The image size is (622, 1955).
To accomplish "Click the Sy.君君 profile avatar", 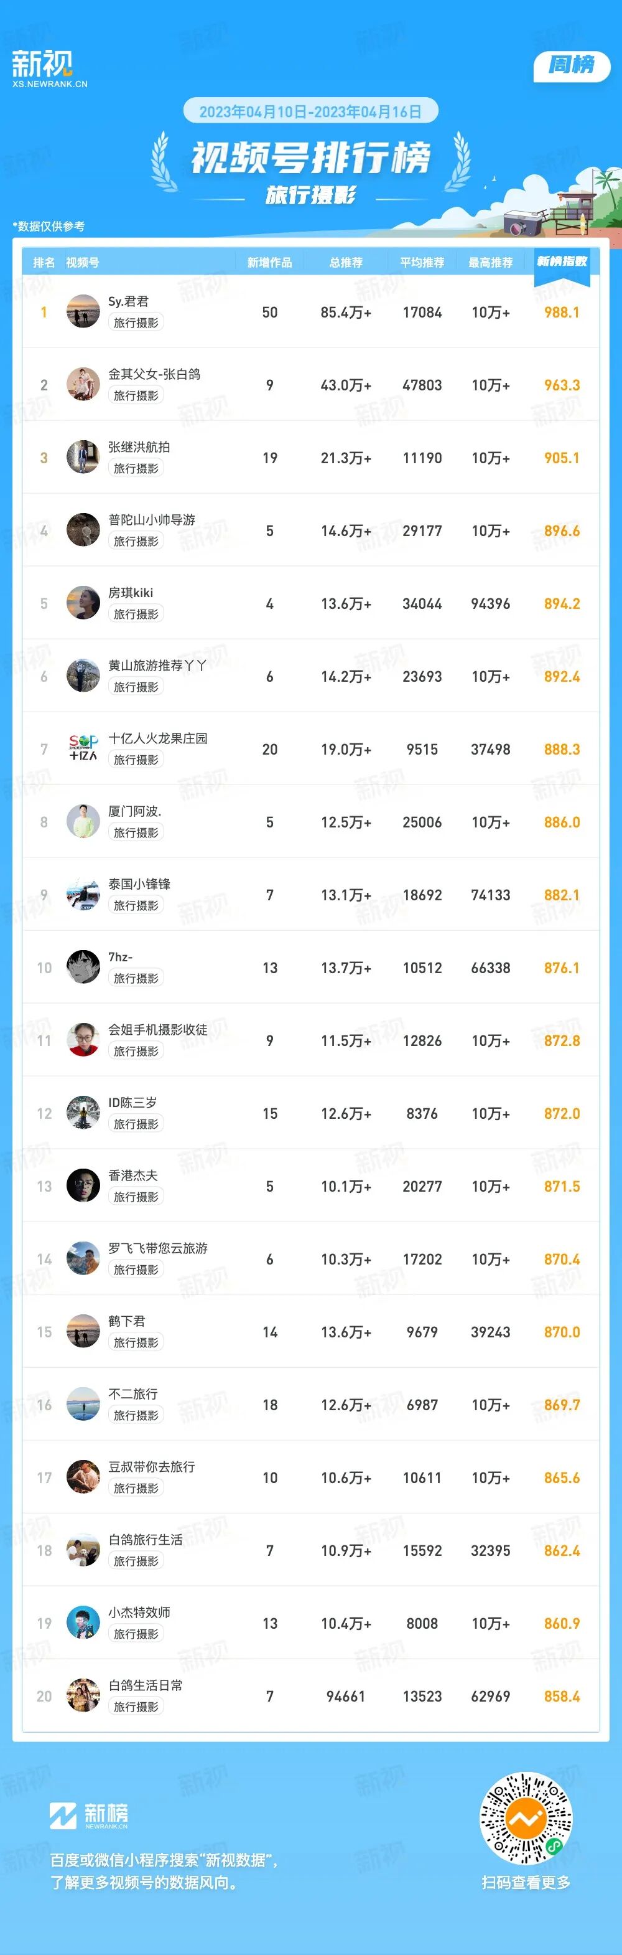I will tap(83, 312).
